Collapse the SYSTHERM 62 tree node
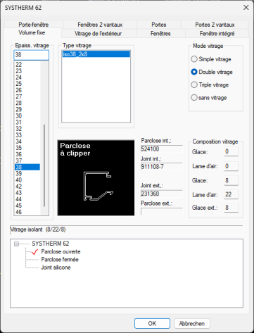The width and height of the screenshot is (254, 333). pyautogui.click(x=16, y=244)
